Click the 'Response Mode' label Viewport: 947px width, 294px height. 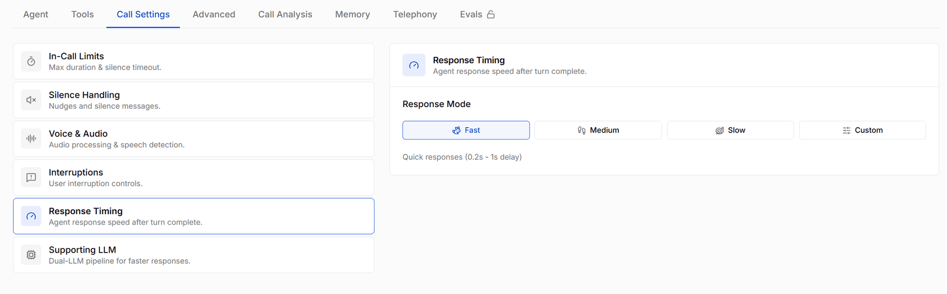[x=437, y=104]
